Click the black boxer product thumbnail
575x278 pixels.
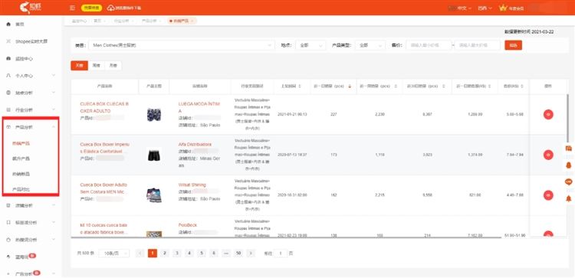[x=154, y=155]
